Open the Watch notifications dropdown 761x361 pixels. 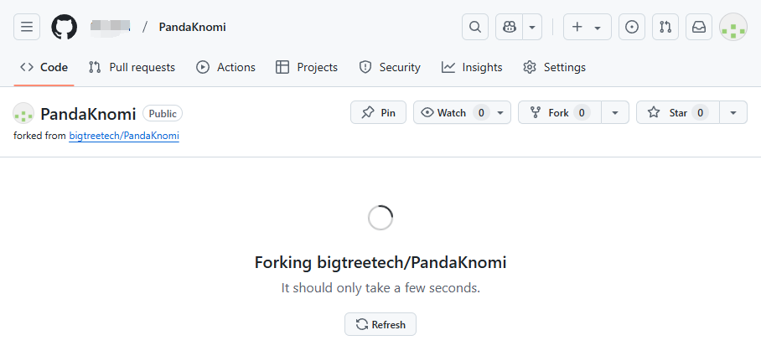click(461, 112)
